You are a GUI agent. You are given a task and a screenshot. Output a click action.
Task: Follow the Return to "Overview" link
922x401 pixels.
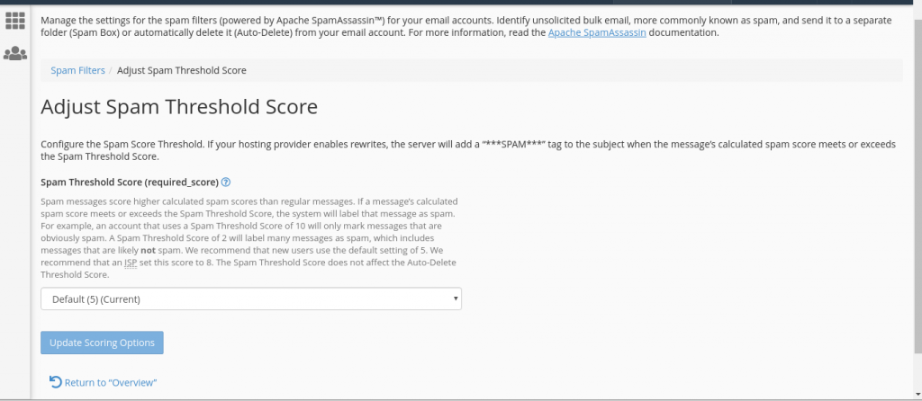[104, 382]
